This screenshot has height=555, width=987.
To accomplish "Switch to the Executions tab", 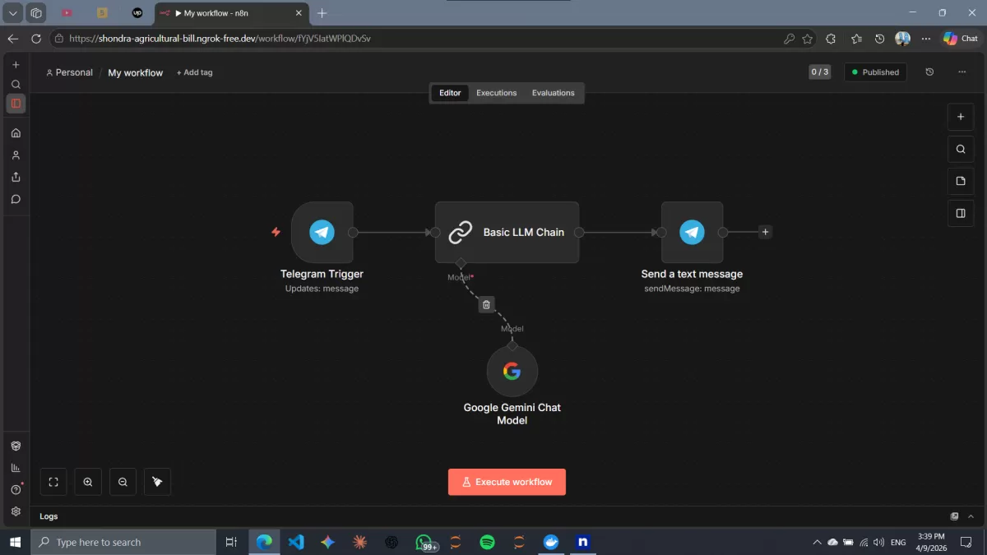I will 496,93.
